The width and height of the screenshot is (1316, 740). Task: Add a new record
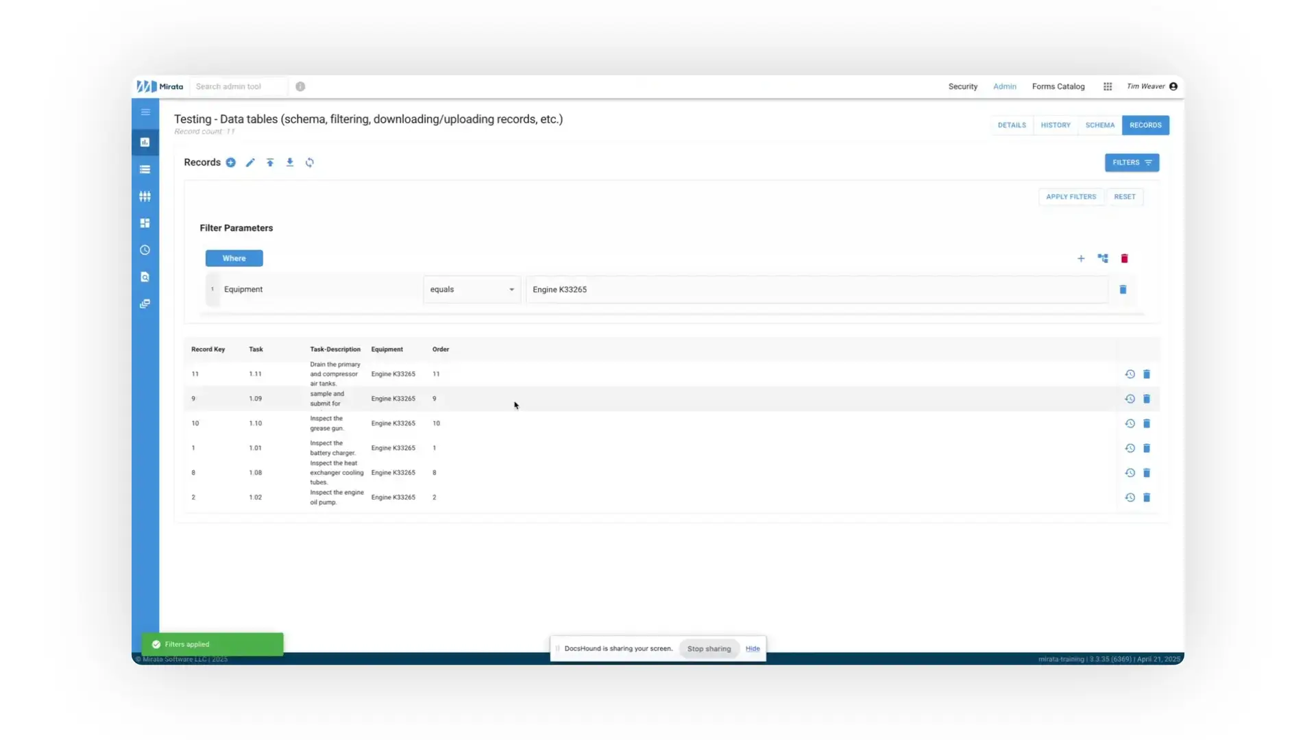point(231,162)
